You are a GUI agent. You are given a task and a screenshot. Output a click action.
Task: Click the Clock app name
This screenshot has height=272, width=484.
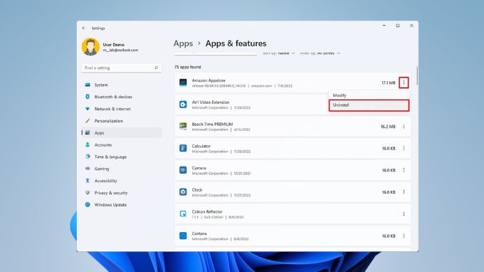(197, 190)
